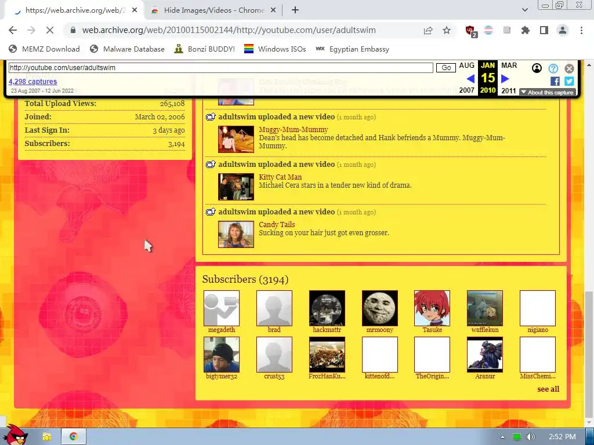Open subscriber megadeth's avatar
The height and width of the screenshot is (445, 594).
point(222,308)
